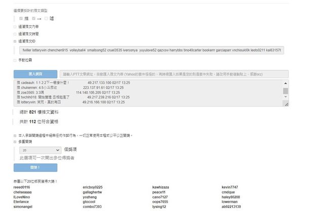Click the comments text area scroll up arrow

(286, 82)
